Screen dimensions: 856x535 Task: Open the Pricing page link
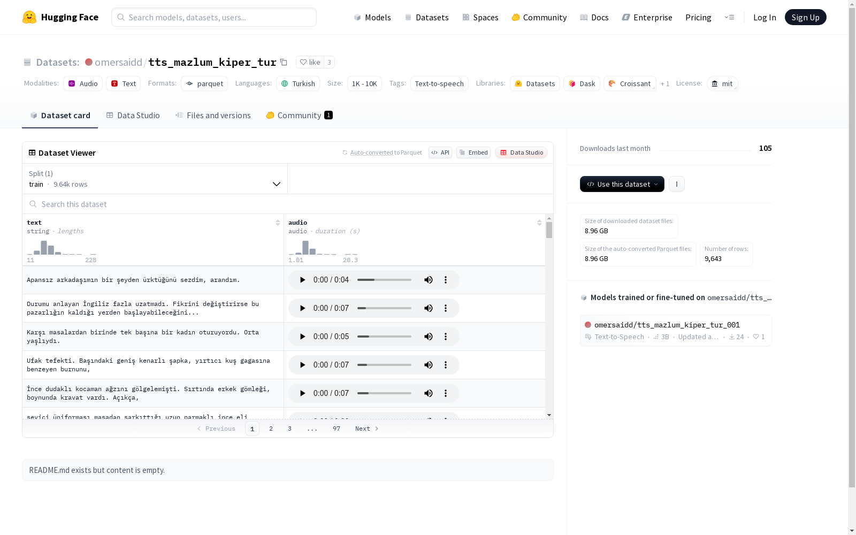[698, 17]
